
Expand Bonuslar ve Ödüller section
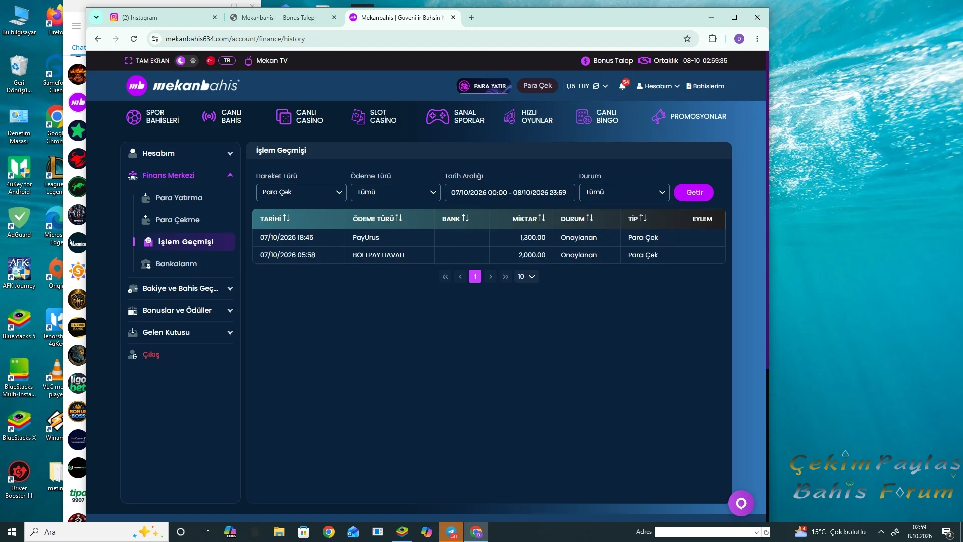pyautogui.click(x=181, y=310)
